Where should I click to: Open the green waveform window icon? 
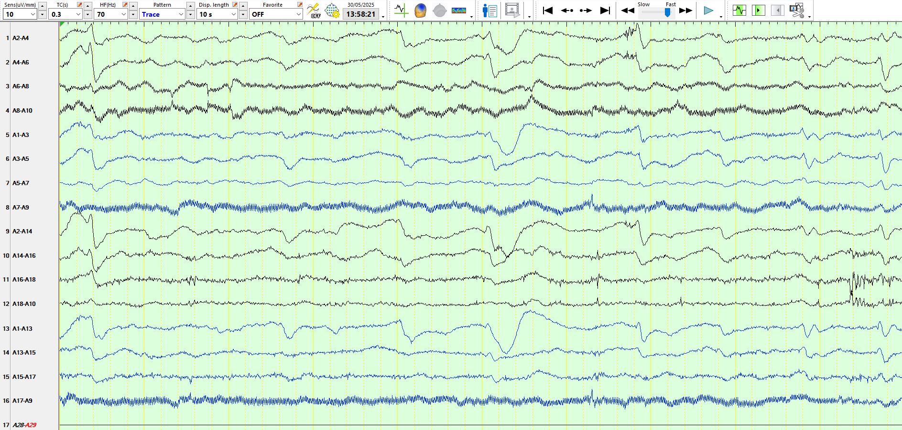(739, 10)
